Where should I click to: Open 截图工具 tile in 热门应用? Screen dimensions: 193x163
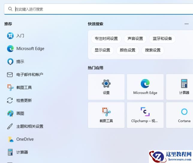tap(106, 115)
